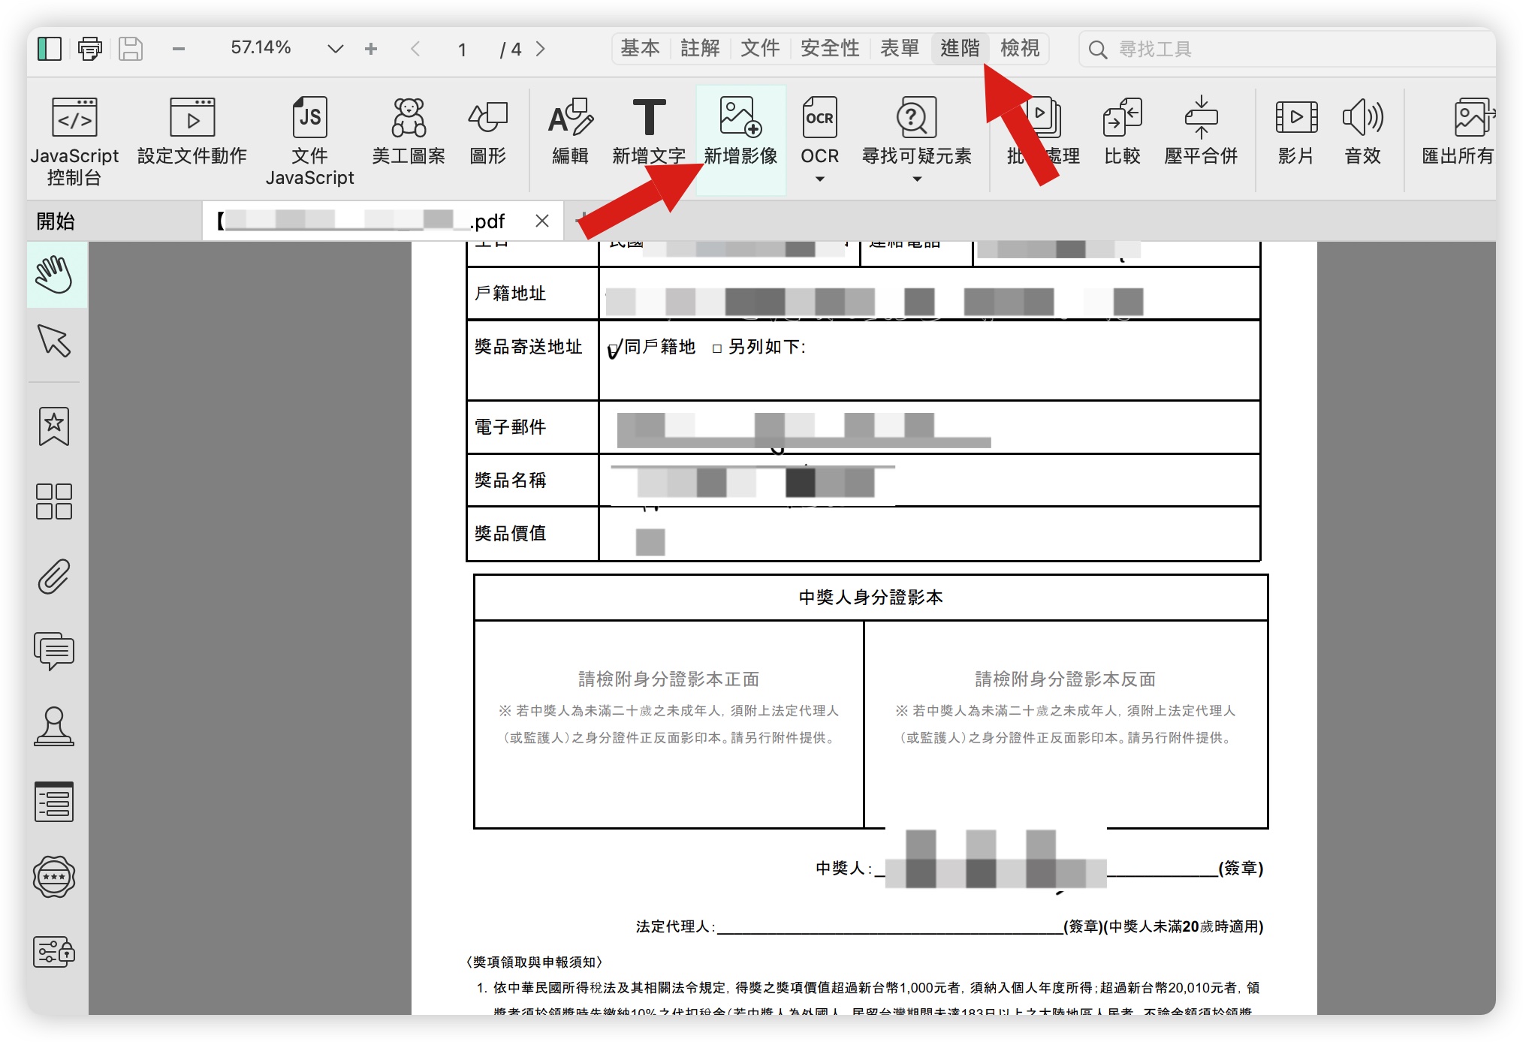This screenshot has height=1042, width=1523.
Task: Zoom in with the plus button
Action: tap(370, 49)
